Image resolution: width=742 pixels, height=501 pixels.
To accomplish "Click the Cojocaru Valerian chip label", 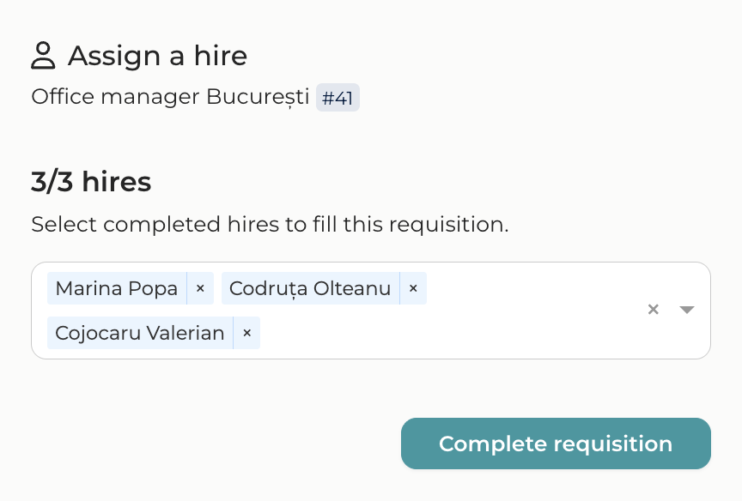I will [140, 333].
